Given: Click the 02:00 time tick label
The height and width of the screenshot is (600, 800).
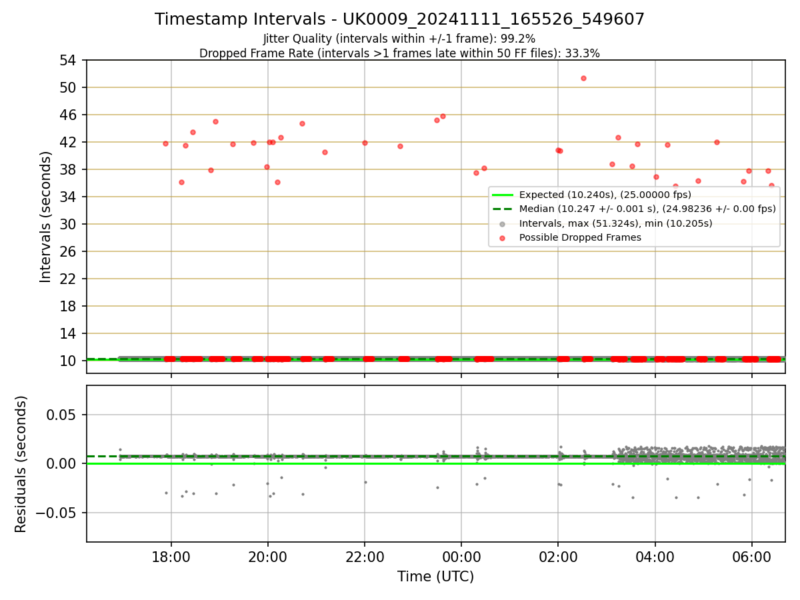Looking at the screenshot, I should point(558,557).
